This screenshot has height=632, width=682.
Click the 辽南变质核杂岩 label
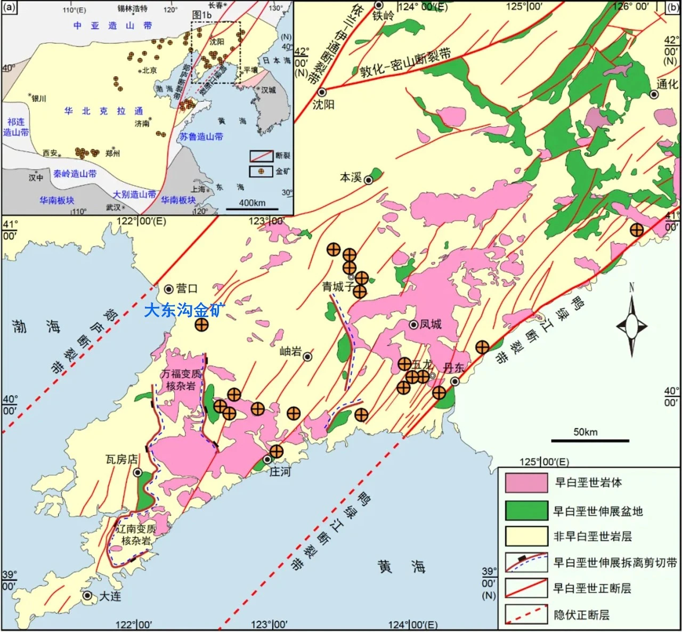point(136,534)
